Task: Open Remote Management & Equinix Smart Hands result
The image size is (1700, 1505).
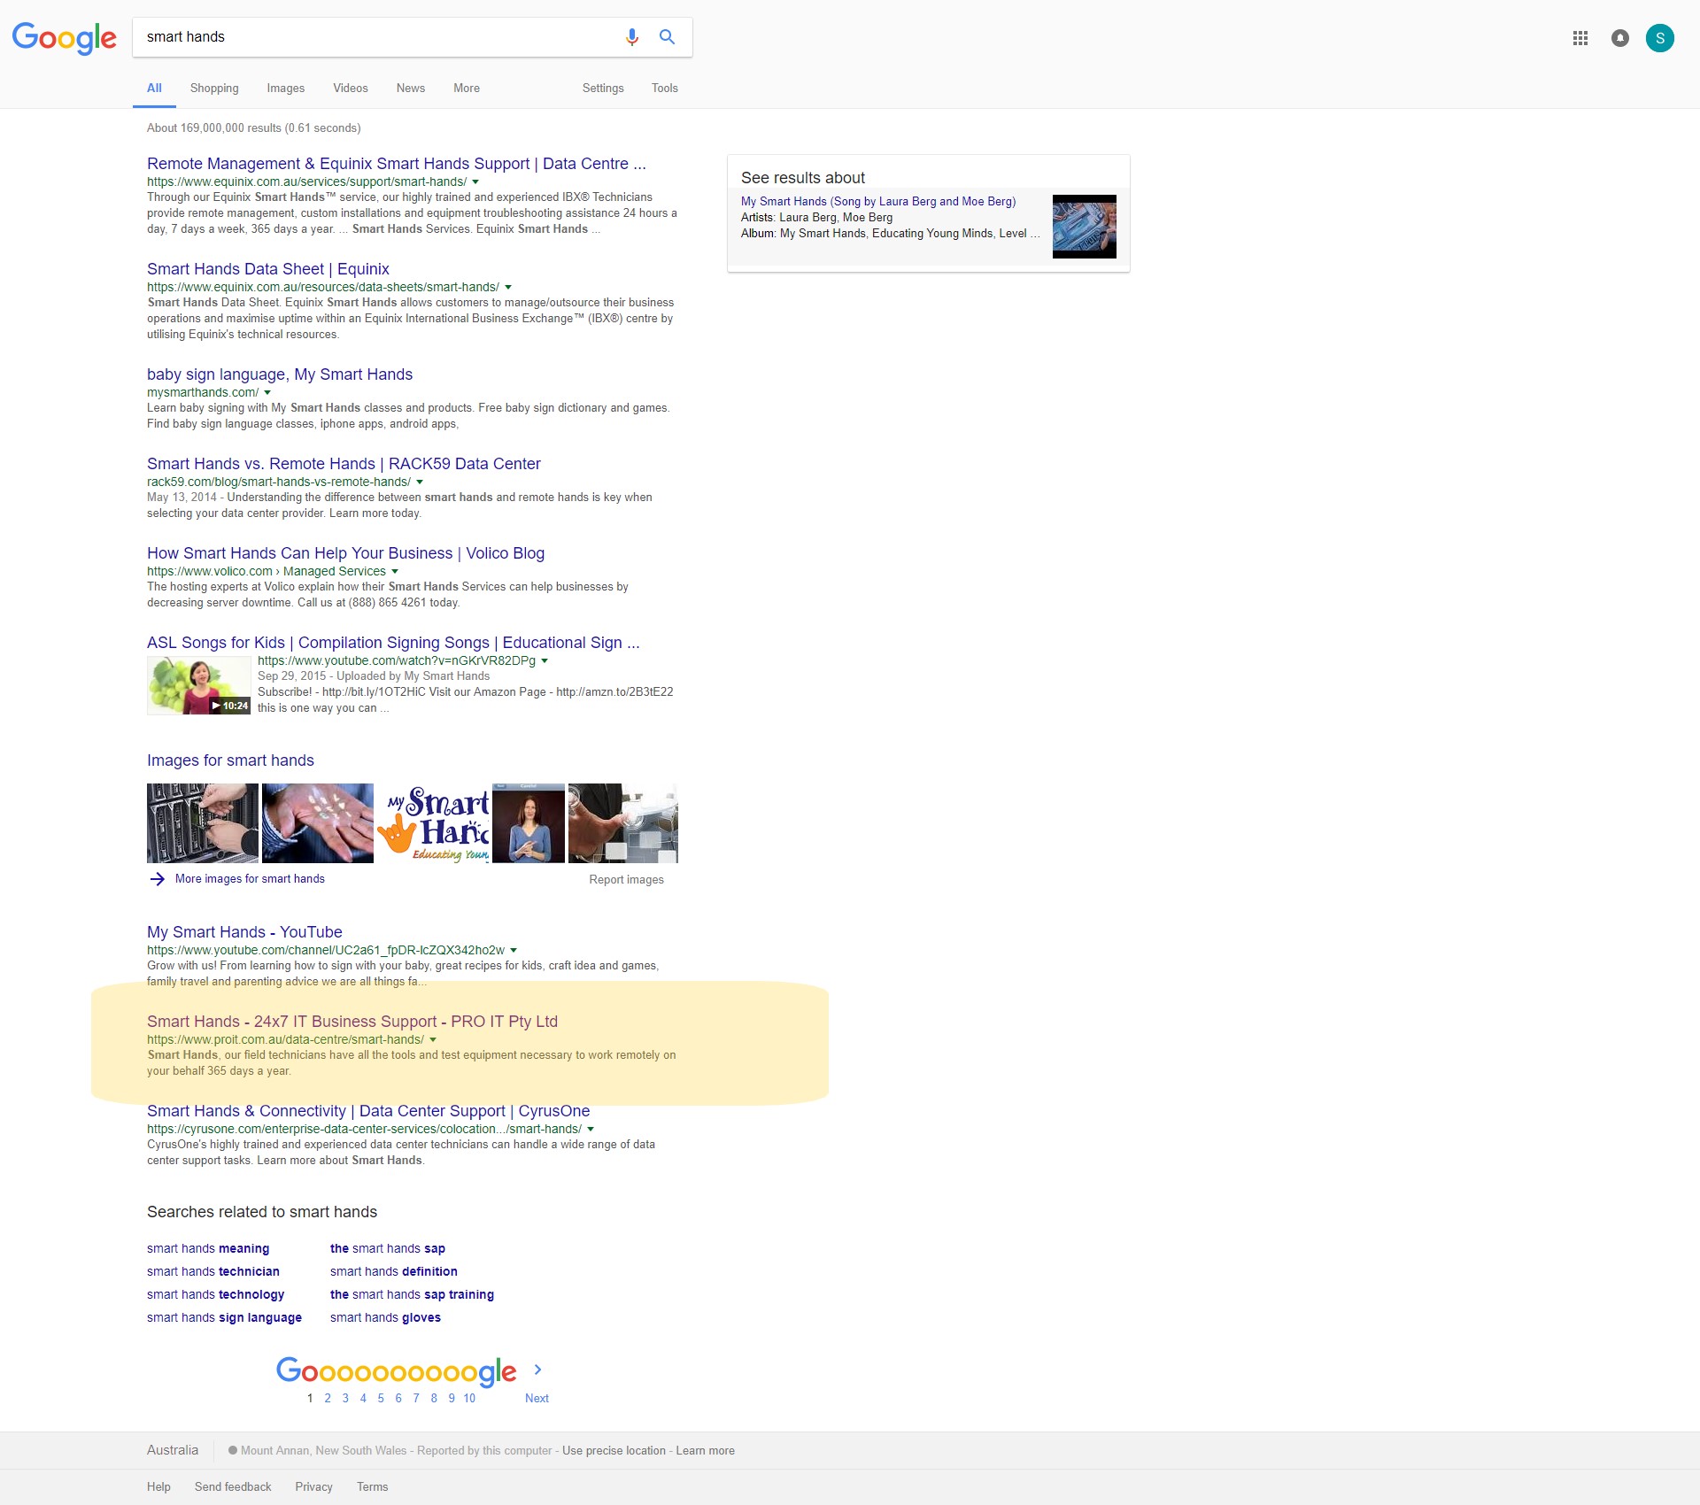Action: tap(397, 164)
